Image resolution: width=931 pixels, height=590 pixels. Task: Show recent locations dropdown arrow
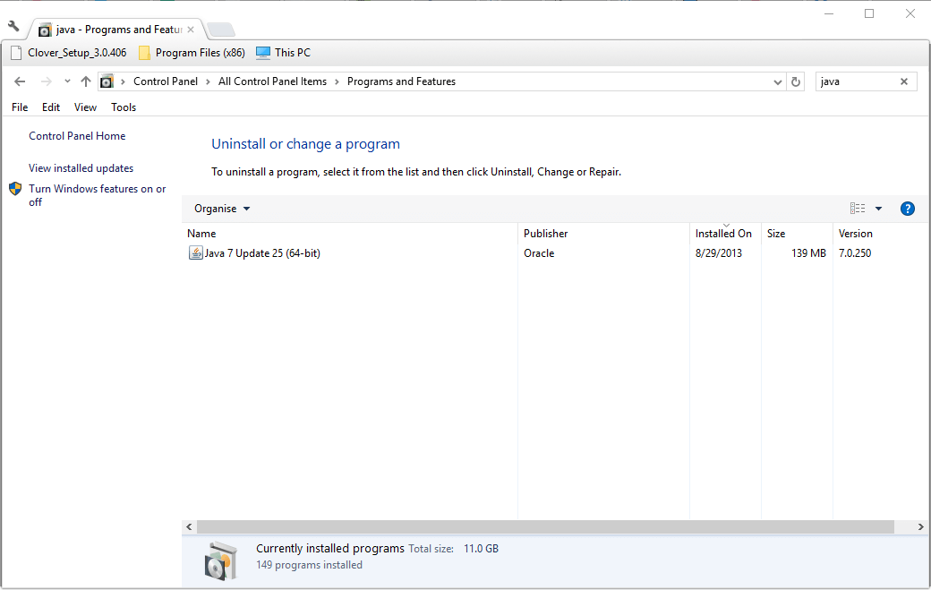pos(67,81)
